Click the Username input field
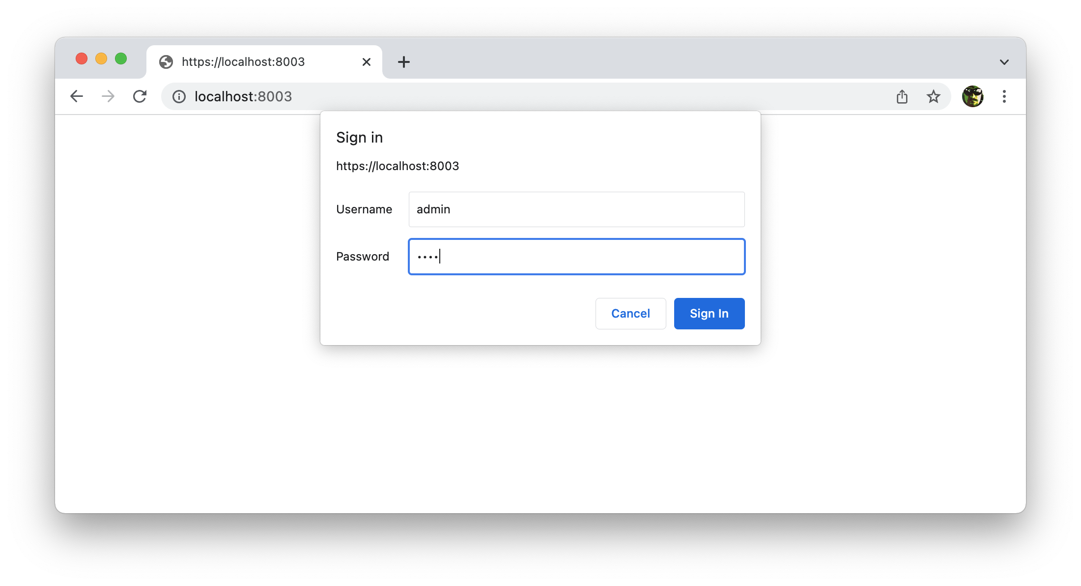The width and height of the screenshot is (1081, 586). [x=576, y=209]
